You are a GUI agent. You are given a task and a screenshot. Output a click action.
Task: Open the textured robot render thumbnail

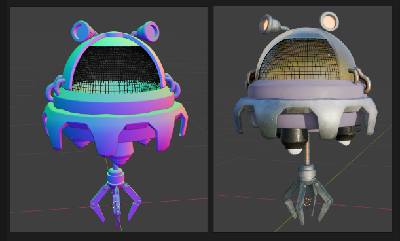[x=303, y=119]
